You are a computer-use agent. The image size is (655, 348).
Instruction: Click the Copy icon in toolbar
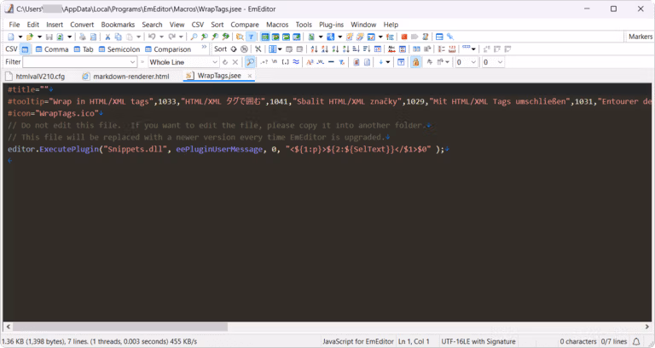click(119, 37)
